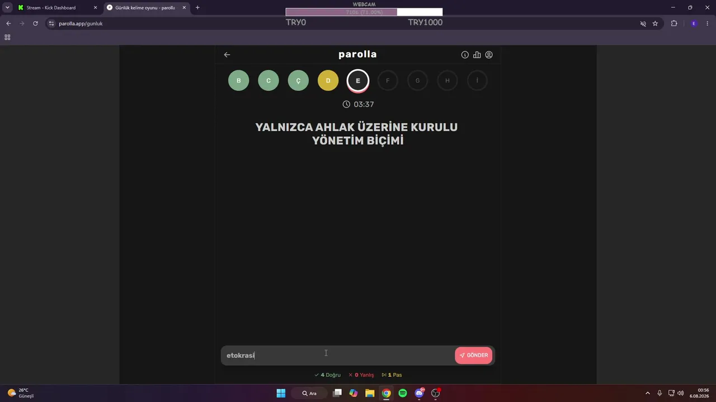Open Spotify from the taskbar
Image resolution: width=716 pixels, height=402 pixels.
(403, 393)
